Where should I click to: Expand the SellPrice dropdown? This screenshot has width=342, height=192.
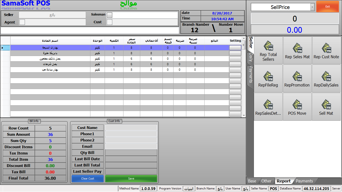312,7
